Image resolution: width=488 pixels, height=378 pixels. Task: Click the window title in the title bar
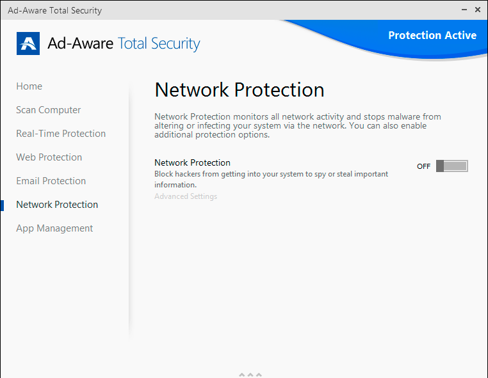pyautogui.click(x=54, y=10)
